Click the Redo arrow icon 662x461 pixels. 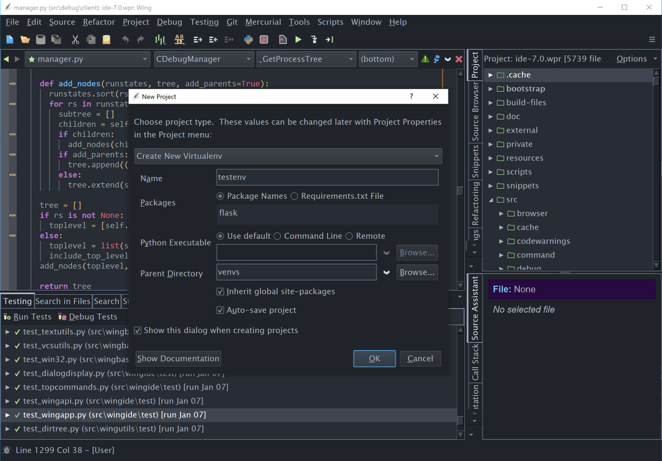coord(141,40)
